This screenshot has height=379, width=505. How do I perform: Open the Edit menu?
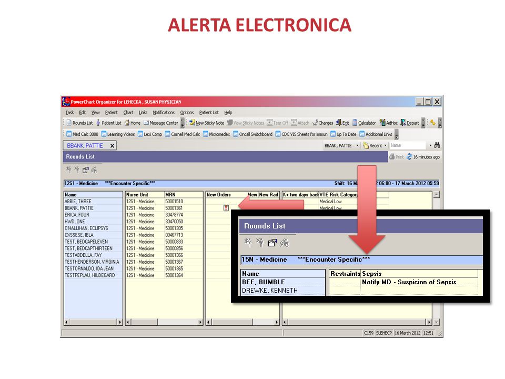click(83, 113)
